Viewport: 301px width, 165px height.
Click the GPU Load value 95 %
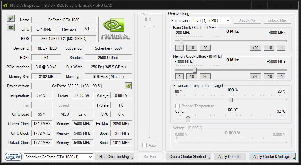[x=42, y=114]
